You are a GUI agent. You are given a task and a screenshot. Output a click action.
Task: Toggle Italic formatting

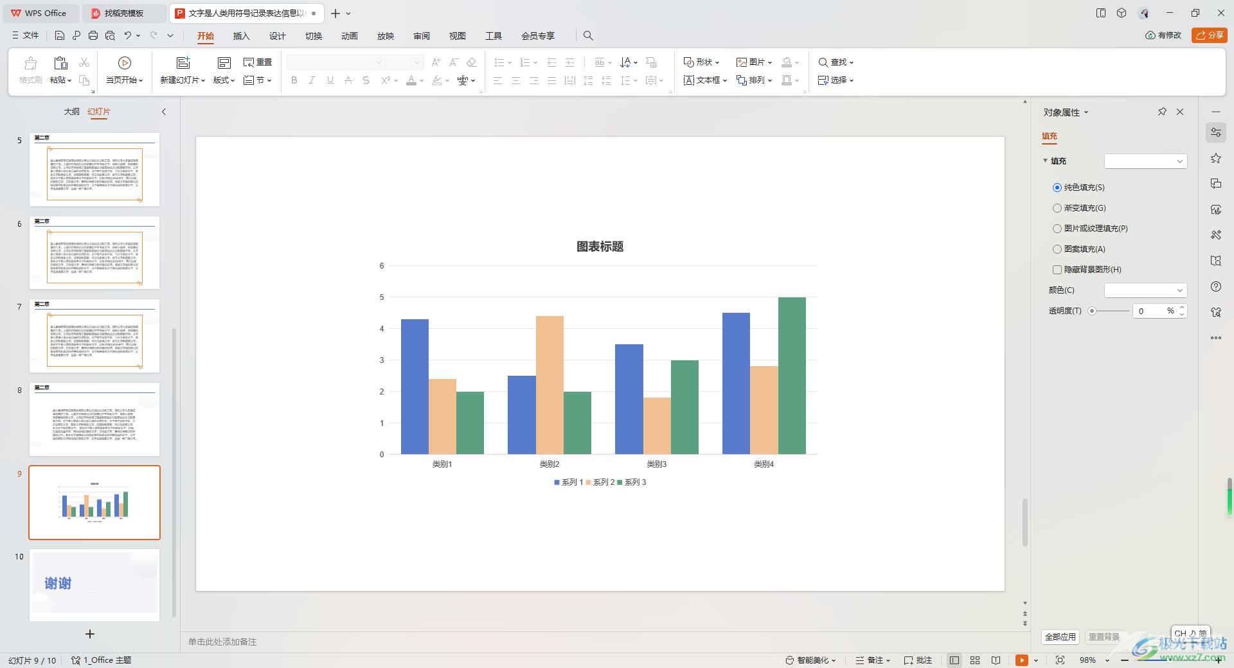click(312, 80)
